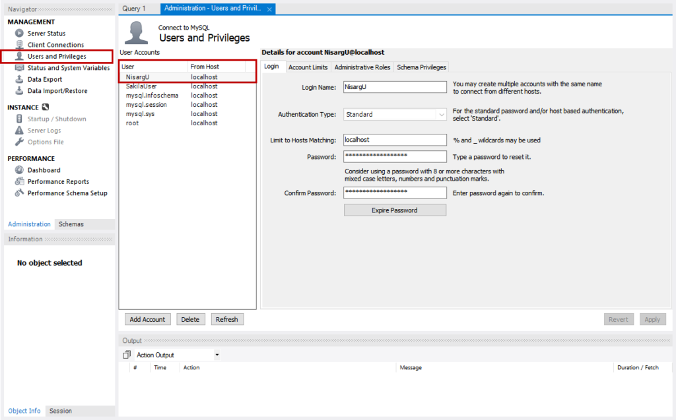This screenshot has height=420, width=676.
Task: Click the Dashboard gauge icon
Action: [19, 170]
